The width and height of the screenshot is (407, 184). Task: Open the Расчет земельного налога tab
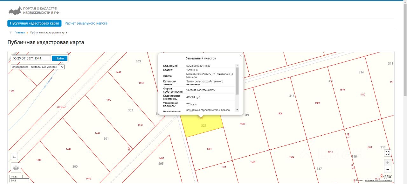[x=86, y=23]
